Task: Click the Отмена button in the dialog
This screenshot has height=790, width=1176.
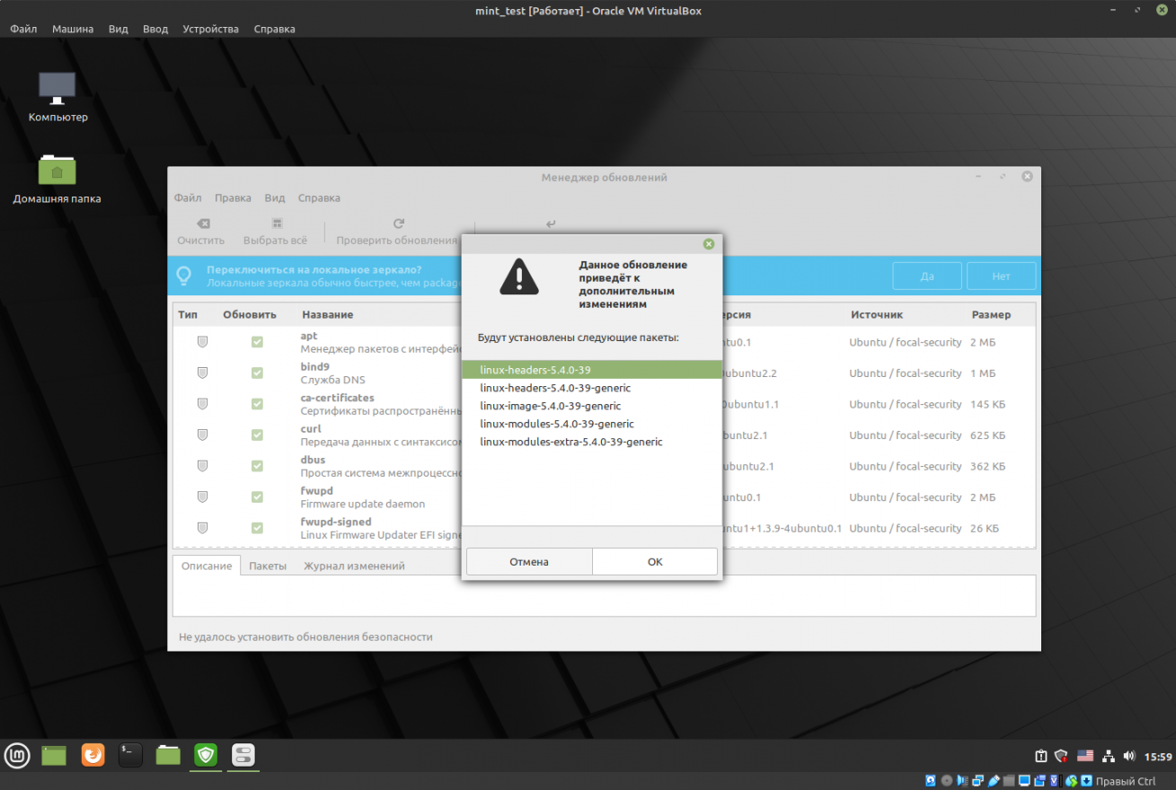Action: coord(529,561)
